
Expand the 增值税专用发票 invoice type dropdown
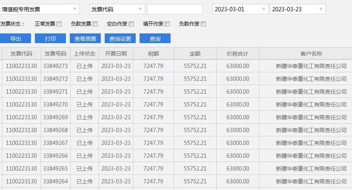coord(74,9)
